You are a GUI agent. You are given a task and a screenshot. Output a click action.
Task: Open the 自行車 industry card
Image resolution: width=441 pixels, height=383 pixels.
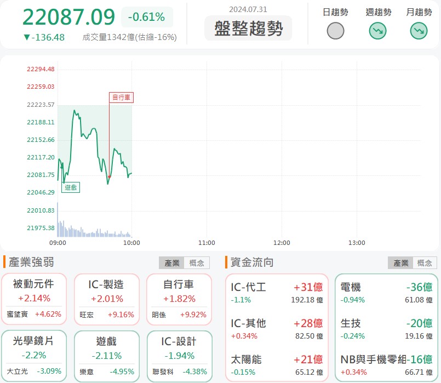tap(179, 299)
